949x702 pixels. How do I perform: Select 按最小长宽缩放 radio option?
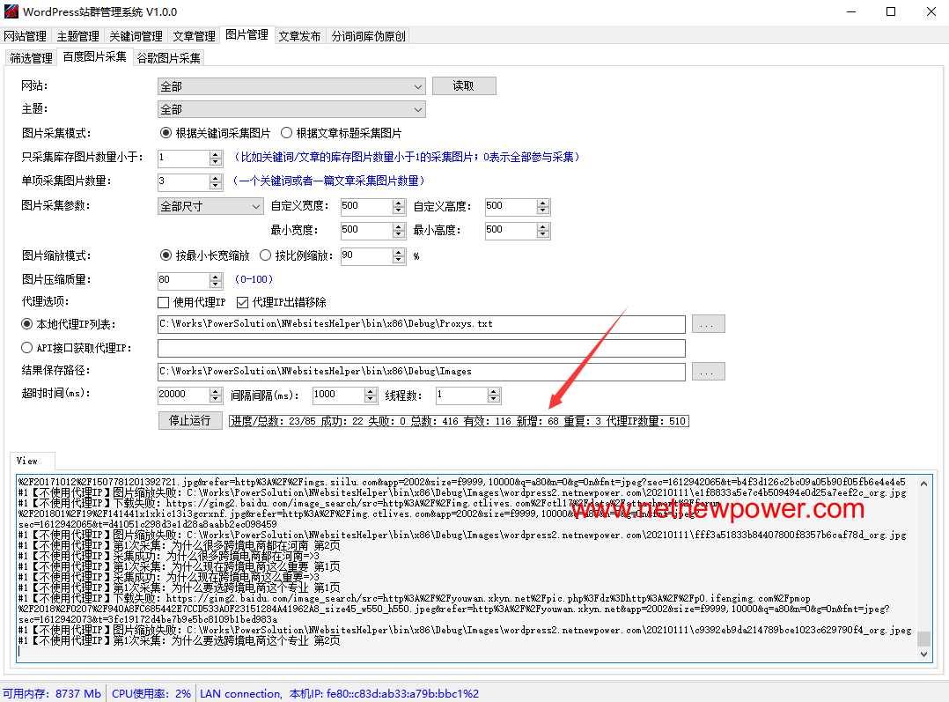point(204,255)
